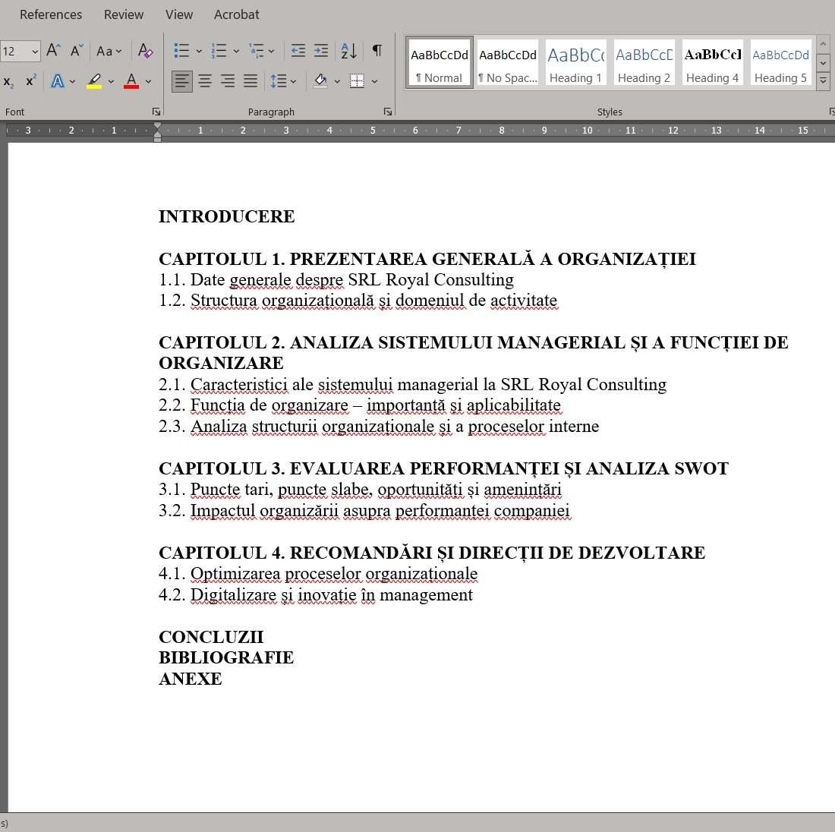
Task: Open Paragraph settings dialog launcher
Action: (388, 112)
